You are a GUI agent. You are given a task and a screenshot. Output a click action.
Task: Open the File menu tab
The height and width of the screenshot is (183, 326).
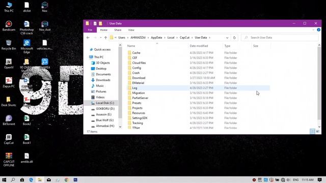coord(90,30)
